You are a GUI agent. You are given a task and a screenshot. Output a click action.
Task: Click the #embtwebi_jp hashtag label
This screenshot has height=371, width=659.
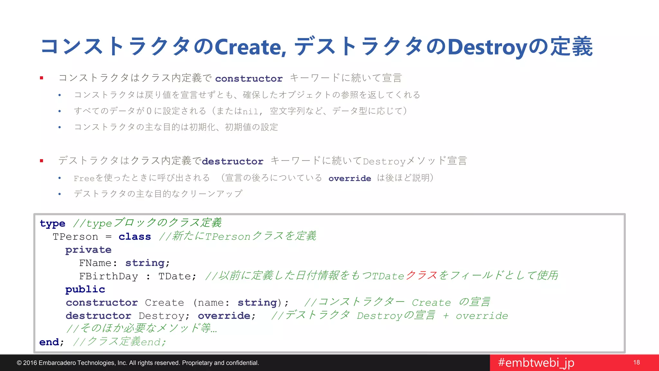click(536, 363)
